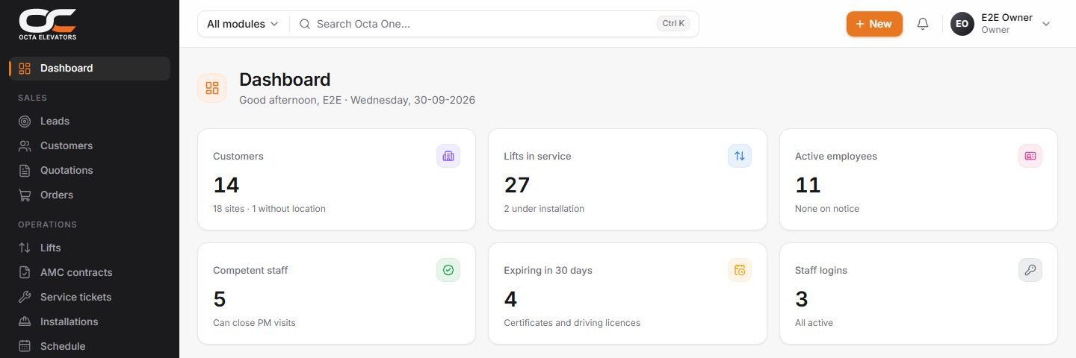Click the ID card icon on Active employees card
Image resolution: width=1076 pixels, height=358 pixels.
[1030, 156]
